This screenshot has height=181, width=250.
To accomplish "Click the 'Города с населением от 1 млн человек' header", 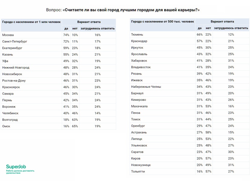I will pos(31,22).
